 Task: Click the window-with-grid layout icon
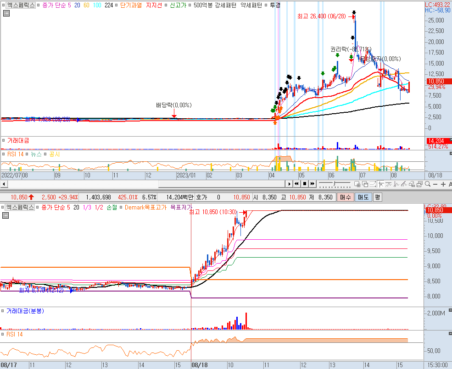[357, 184]
